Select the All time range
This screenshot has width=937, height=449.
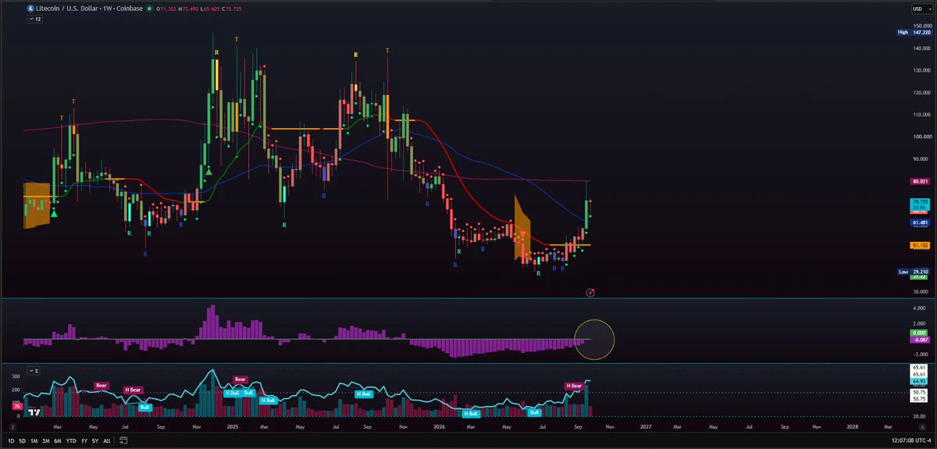coord(106,441)
